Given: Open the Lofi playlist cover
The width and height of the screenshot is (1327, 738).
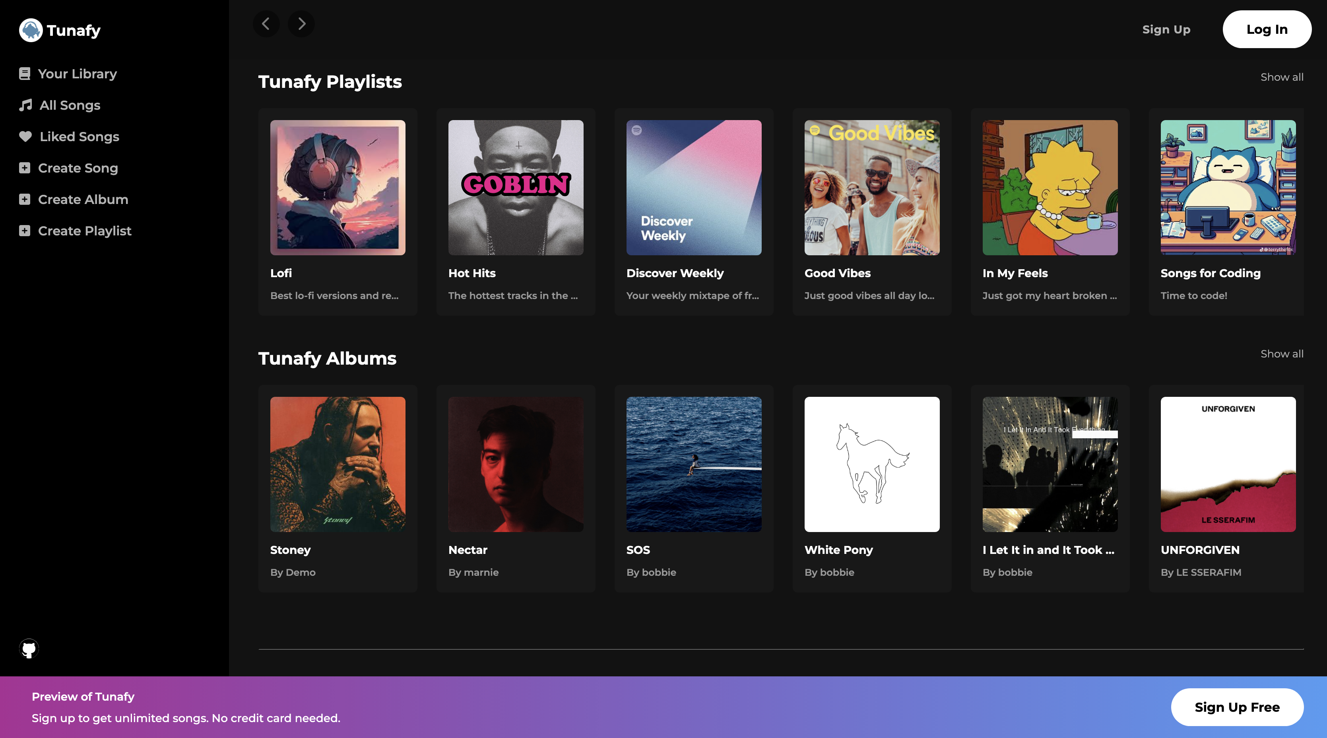Looking at the screenshot, I should [x=338, y=188].
